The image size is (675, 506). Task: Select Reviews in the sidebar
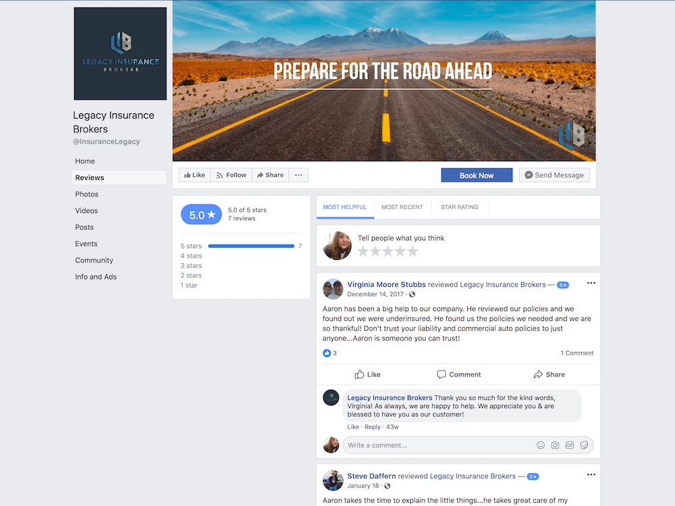pos(119,177)
